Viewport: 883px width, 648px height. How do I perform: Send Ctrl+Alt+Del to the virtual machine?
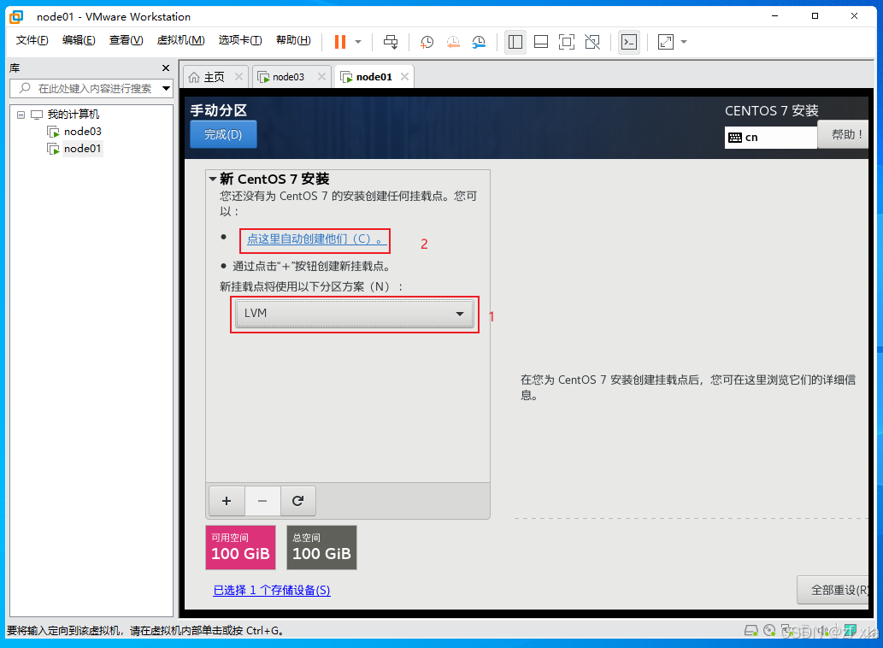[391, 42]
